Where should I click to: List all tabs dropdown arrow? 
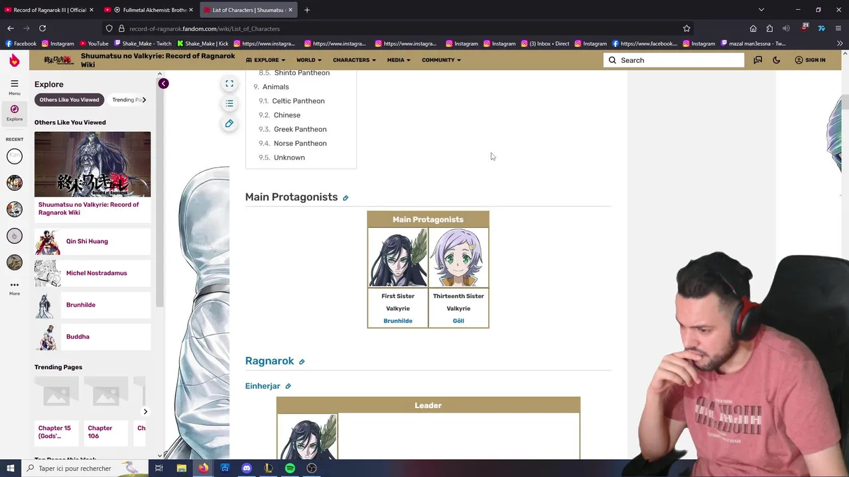click(761, 10)
